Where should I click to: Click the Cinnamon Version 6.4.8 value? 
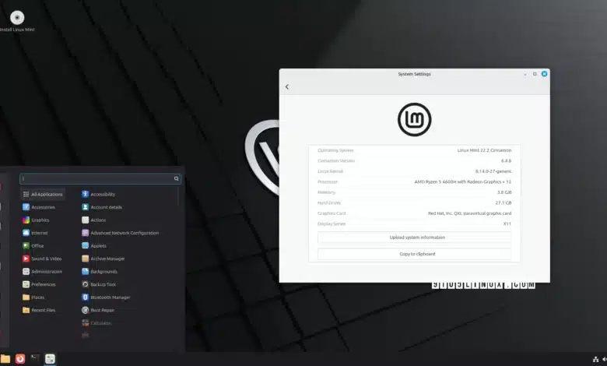tap(506, 160)
